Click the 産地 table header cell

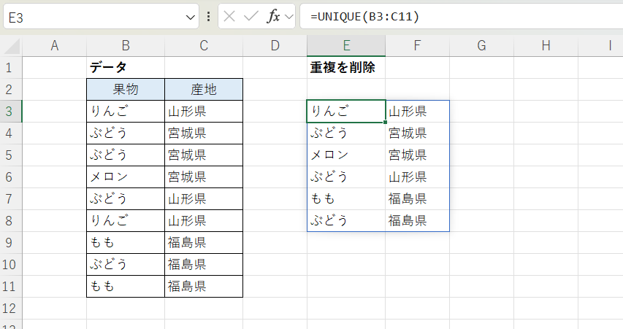pyautogui.click(x=204, y=89)
